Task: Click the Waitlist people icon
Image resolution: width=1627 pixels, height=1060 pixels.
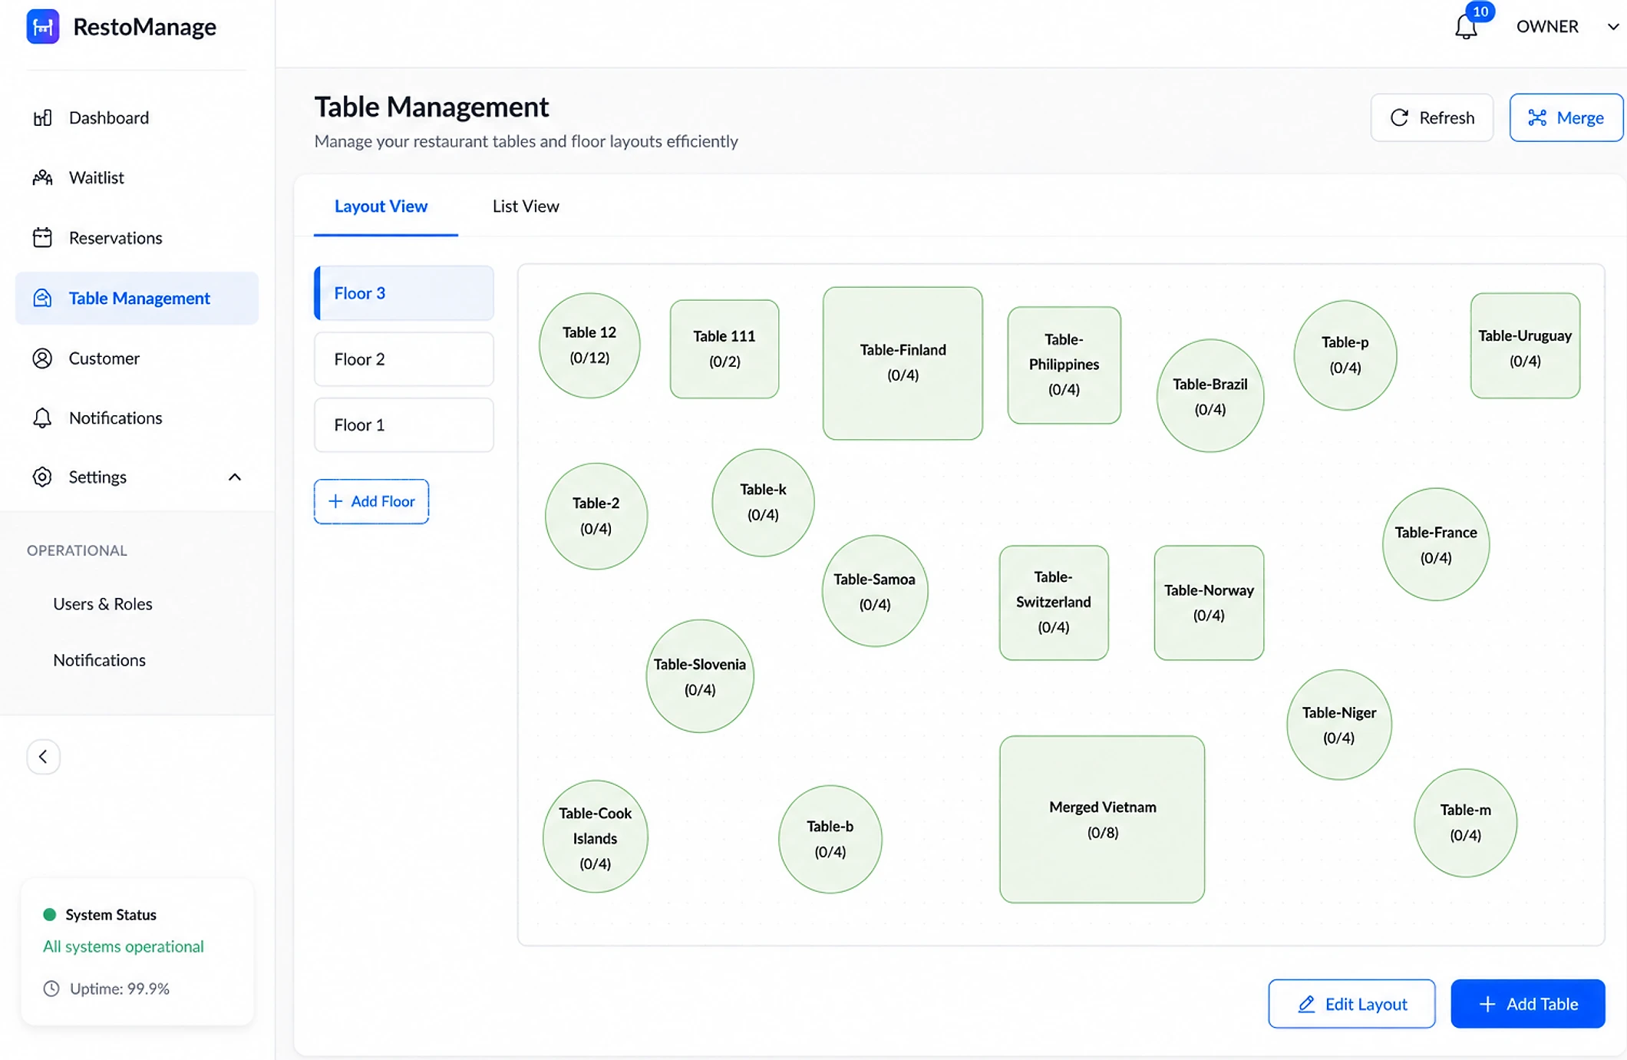Action: point(42,177)
